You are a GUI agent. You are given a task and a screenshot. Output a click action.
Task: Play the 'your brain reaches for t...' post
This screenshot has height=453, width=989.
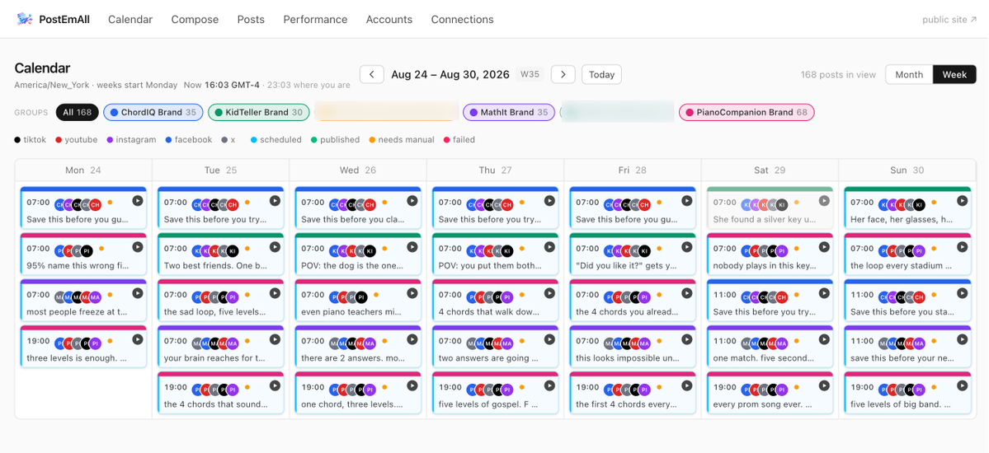275,339
